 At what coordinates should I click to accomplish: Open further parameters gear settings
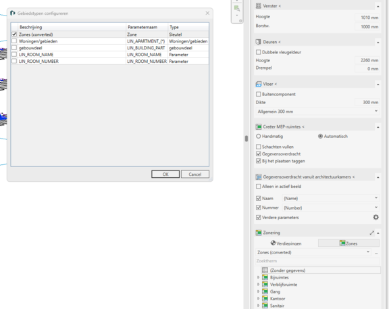[x=376, y=217]
